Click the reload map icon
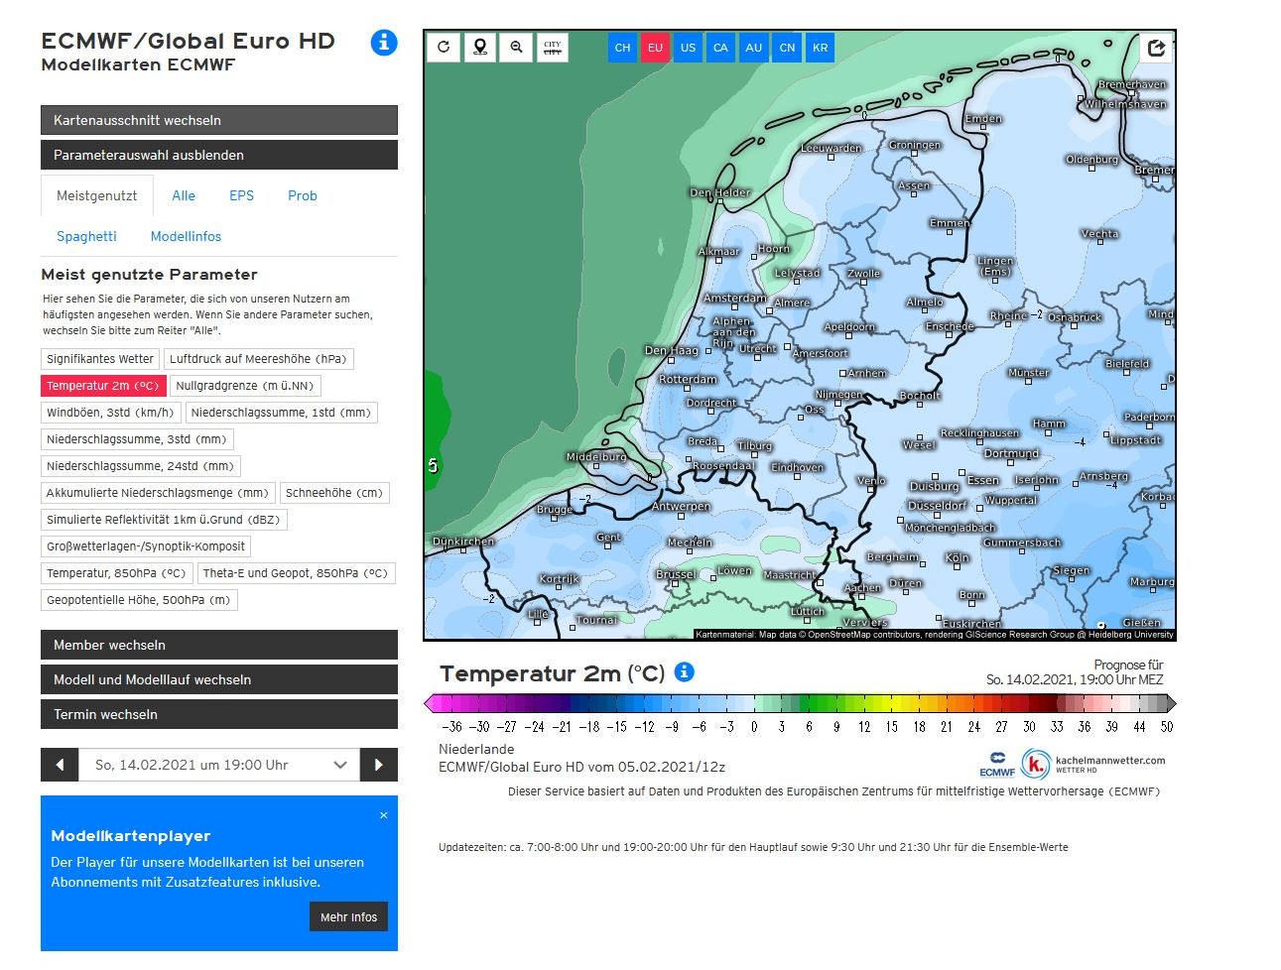The image size is (1281, 970). click(444, 47)
